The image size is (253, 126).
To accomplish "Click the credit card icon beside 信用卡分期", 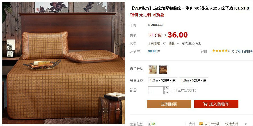I will pyautogui.click(x=201, y=124).
